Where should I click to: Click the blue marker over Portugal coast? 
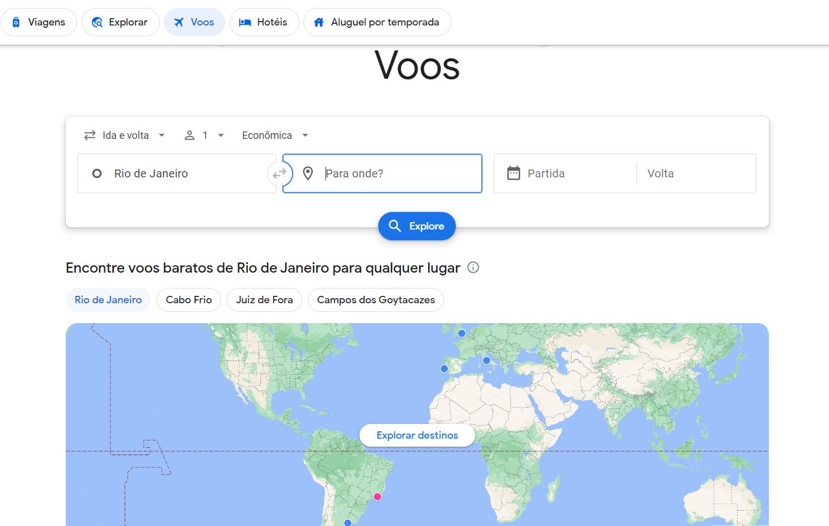pos(444,368)
